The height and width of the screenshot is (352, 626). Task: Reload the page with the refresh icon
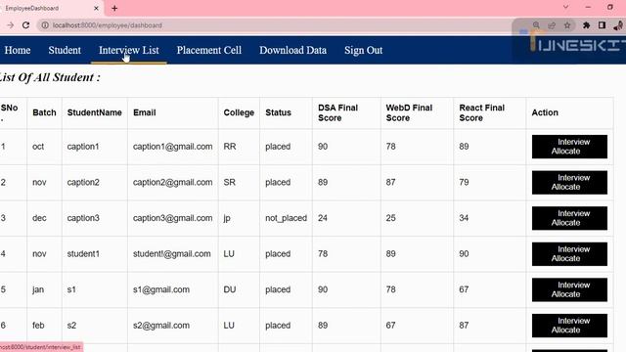[x=26, y=25]
